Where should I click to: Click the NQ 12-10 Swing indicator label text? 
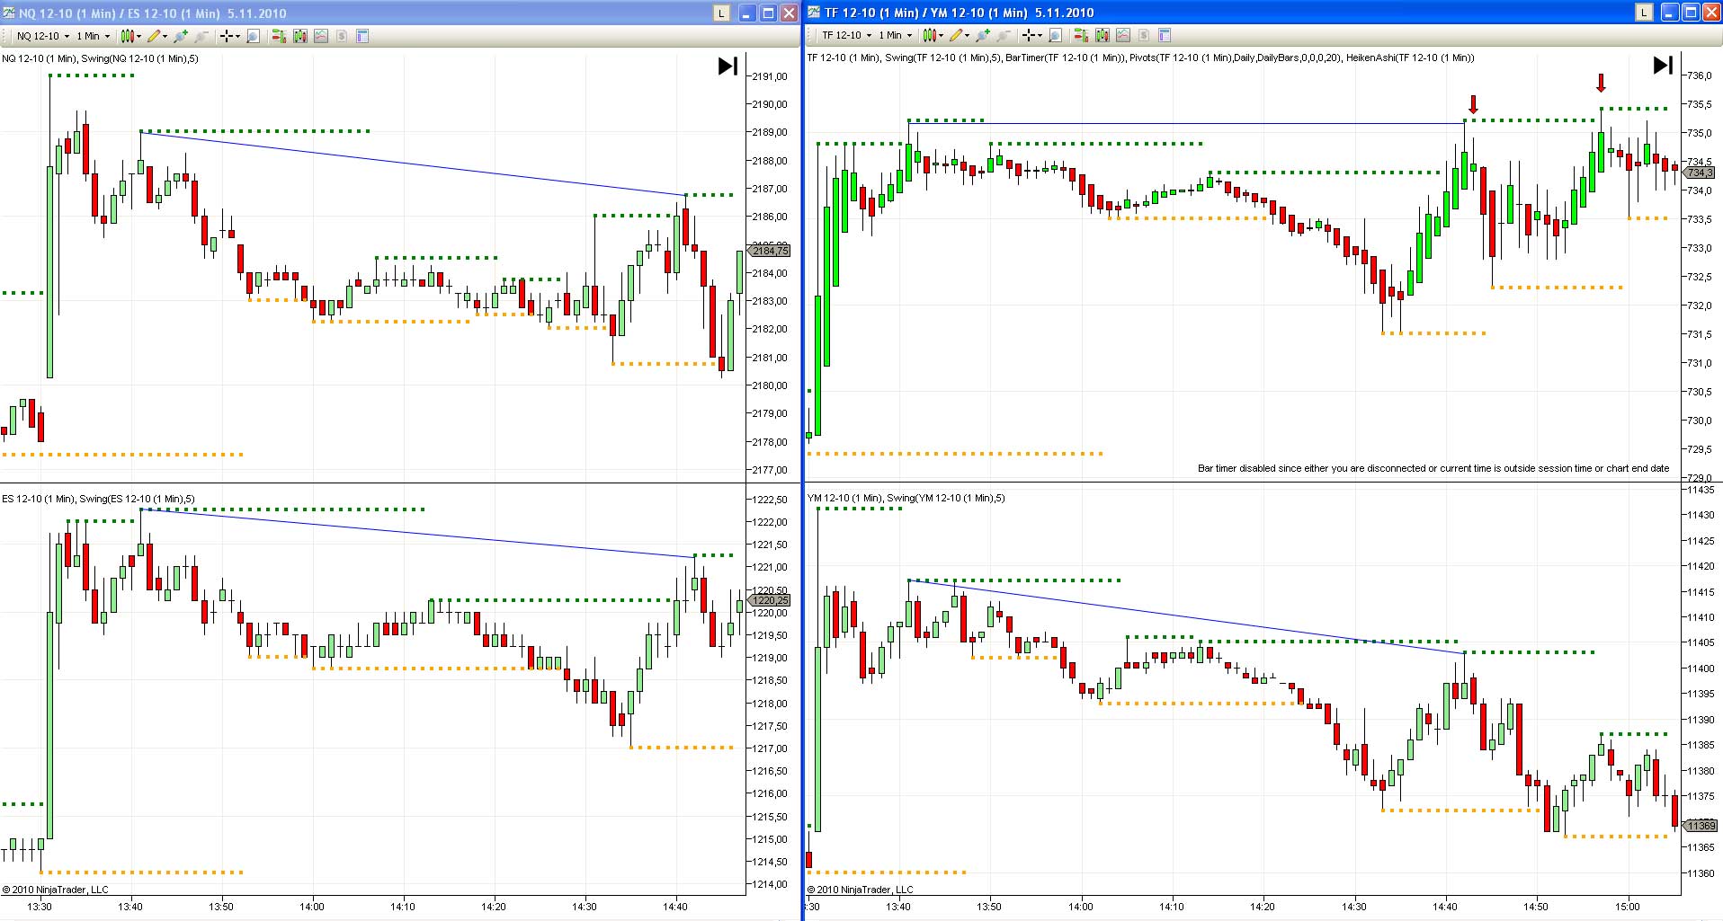click(101, 58)
